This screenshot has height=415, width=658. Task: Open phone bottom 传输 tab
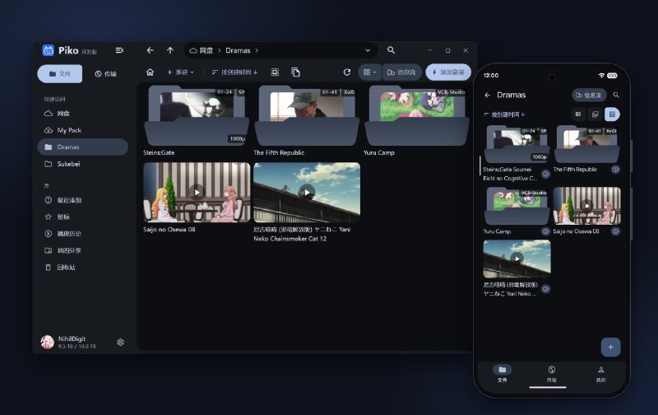(551, 373)
